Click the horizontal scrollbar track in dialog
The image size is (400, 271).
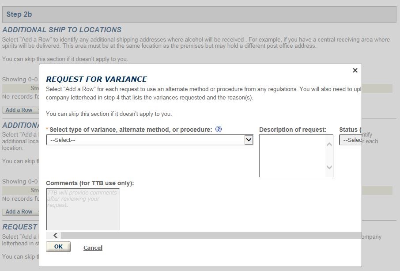[x=211, y=236]
